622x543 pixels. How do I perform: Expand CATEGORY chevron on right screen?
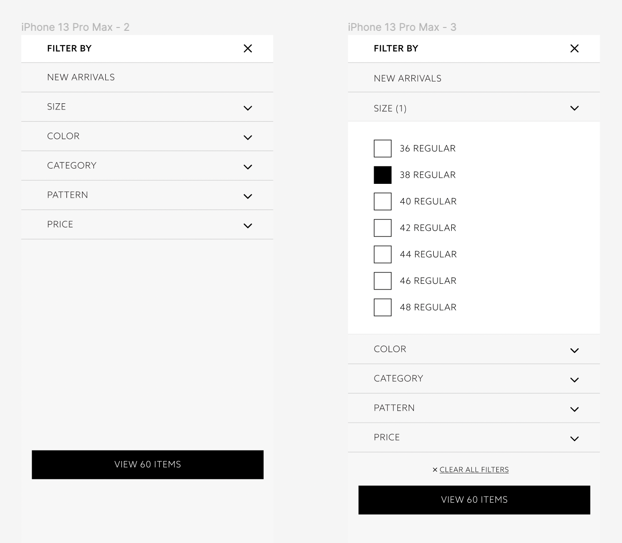point(574,380)
